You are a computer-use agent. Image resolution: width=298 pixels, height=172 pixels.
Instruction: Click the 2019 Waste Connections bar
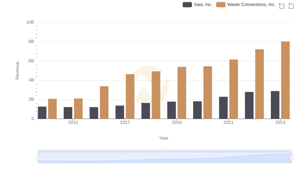(182, 93)
